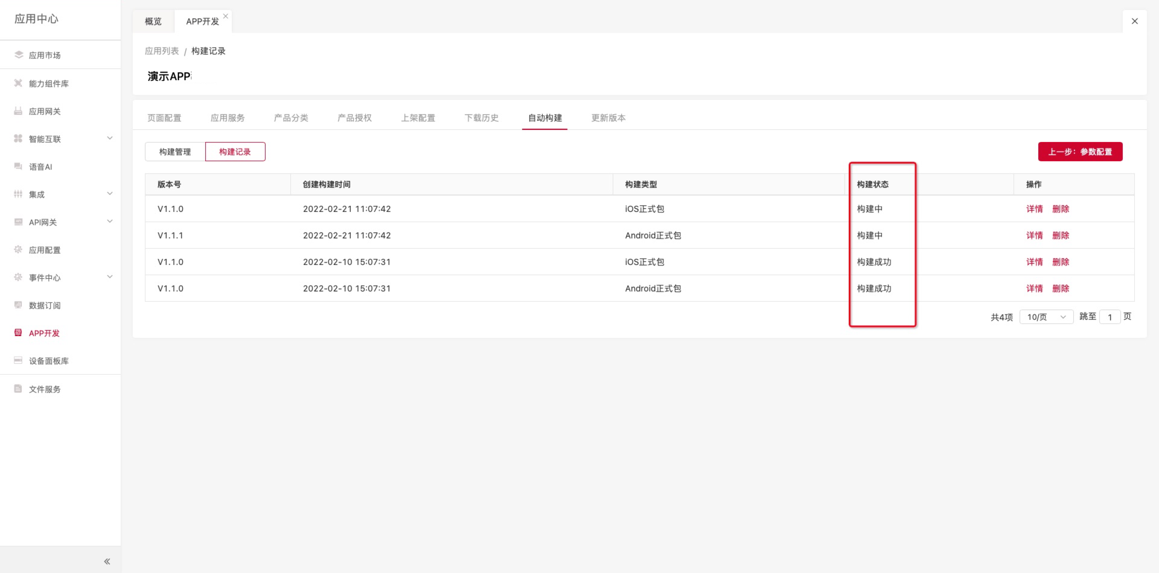Screen dimensions: 1159x573
Task: Open the 10/页 page size dropdown
Action: click(1046, 317)
